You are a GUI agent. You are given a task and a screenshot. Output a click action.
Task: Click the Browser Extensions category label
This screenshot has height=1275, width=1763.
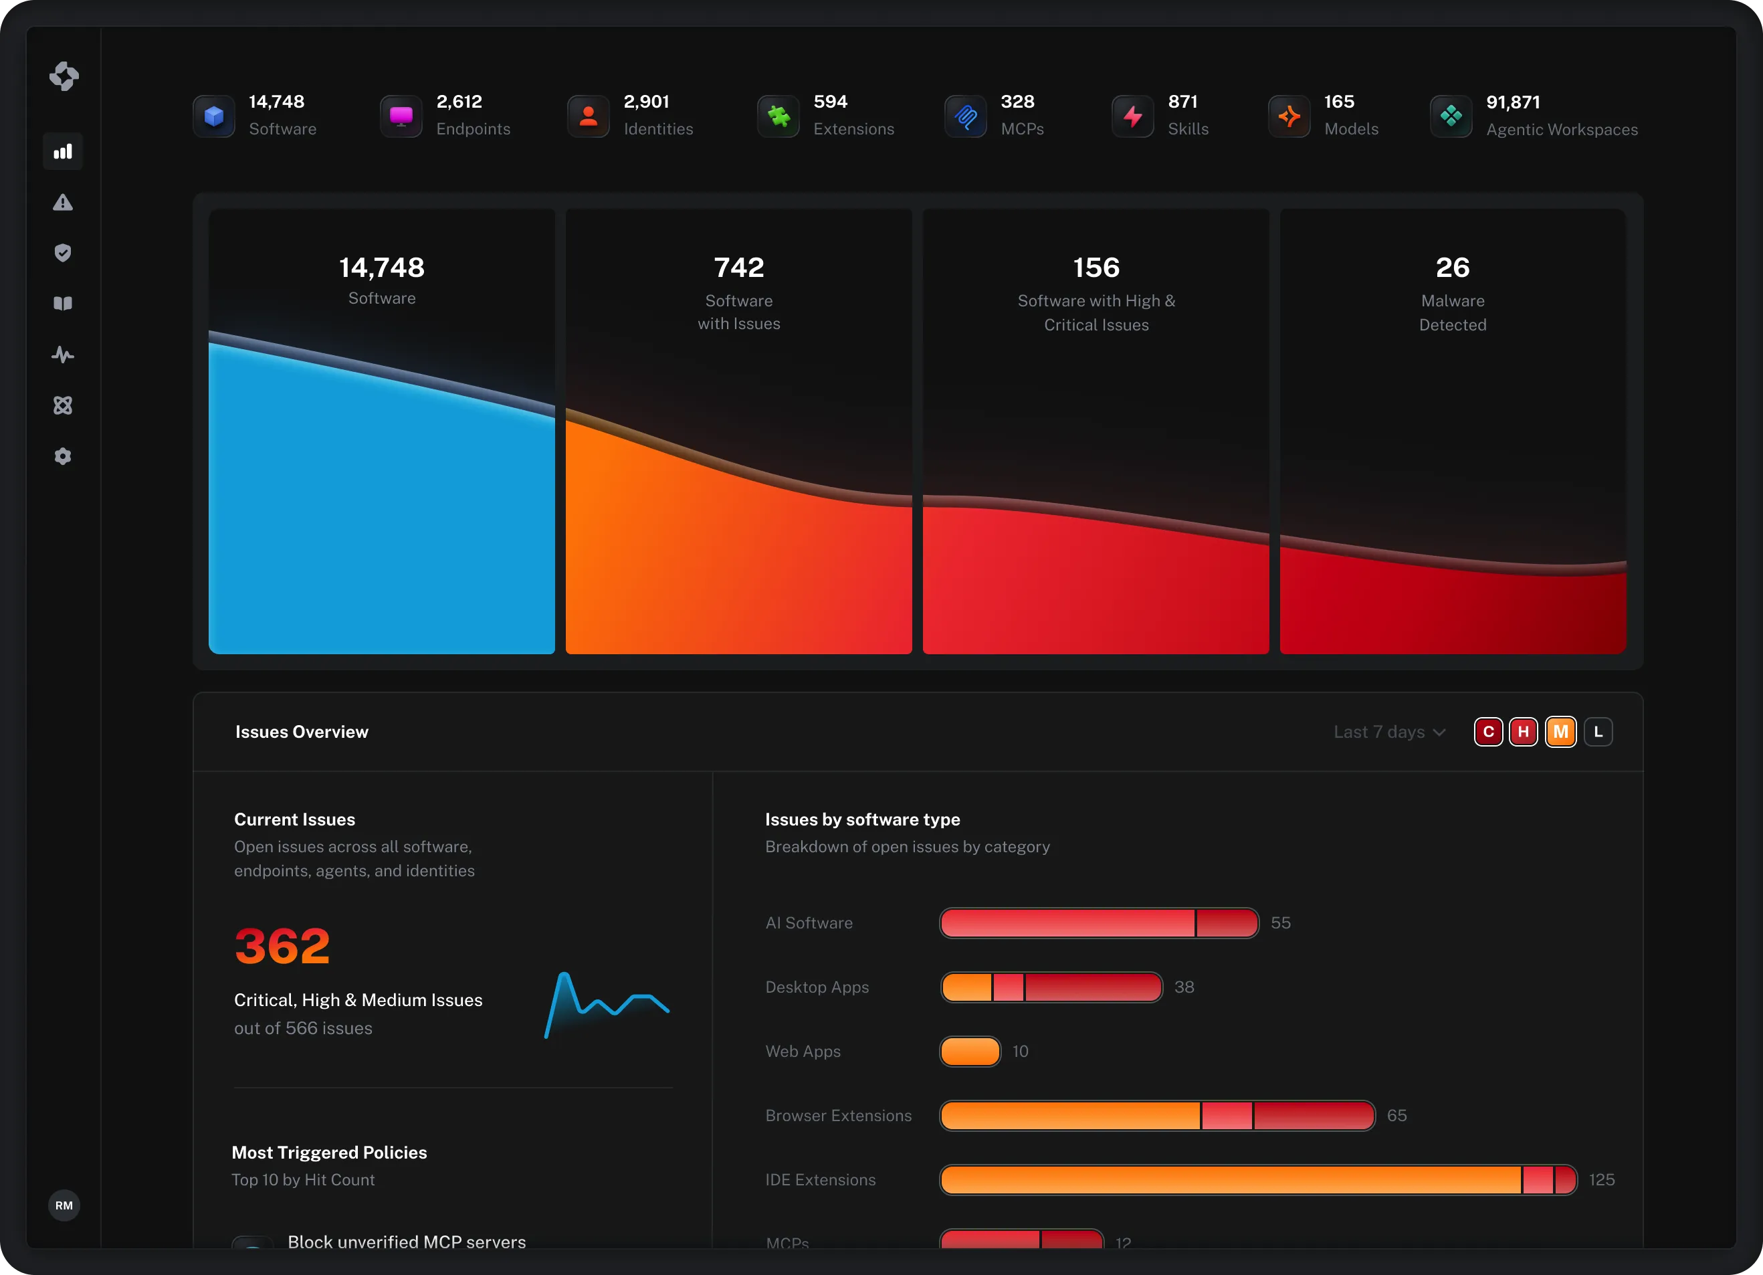point(838,1116)
